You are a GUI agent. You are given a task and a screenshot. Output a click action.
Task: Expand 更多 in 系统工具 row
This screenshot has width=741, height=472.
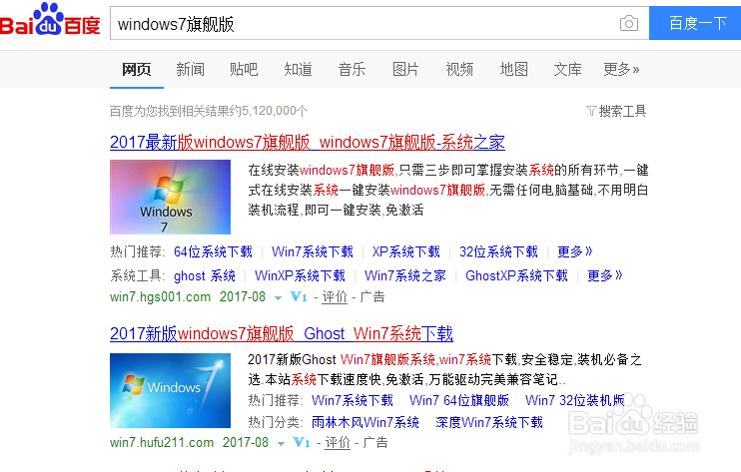[604, 275]
